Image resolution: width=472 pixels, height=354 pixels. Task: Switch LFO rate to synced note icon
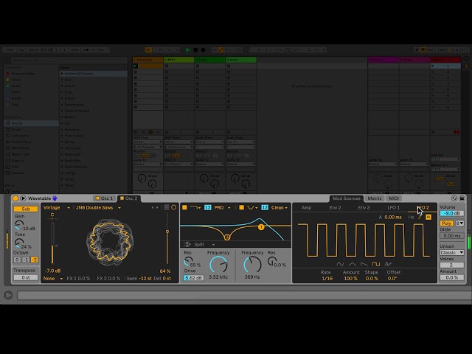pos(420,217)
